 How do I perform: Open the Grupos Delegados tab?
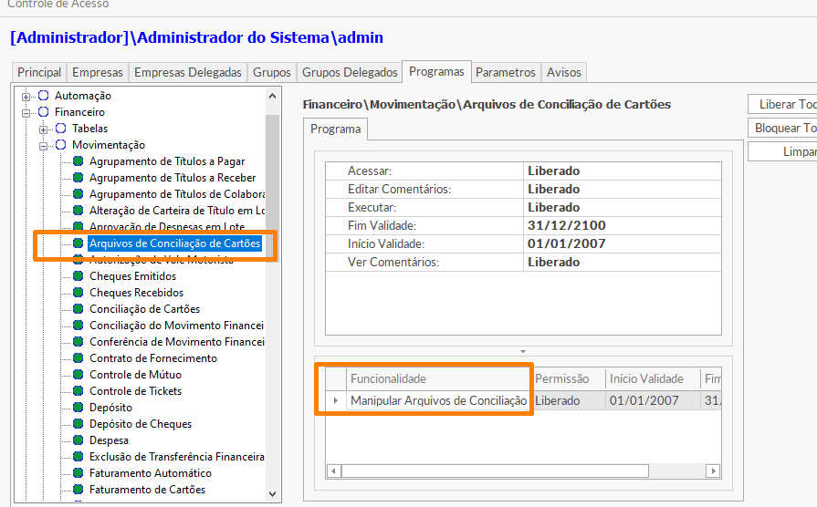[x=350, y=72]
